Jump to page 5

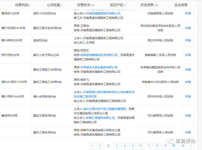tap(133, 146)
